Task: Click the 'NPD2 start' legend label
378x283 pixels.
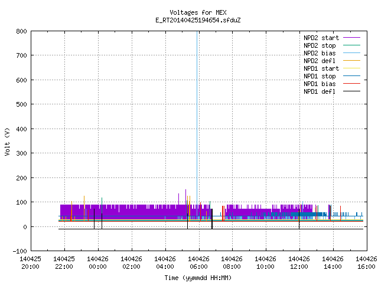Action: tap(321, 38)
